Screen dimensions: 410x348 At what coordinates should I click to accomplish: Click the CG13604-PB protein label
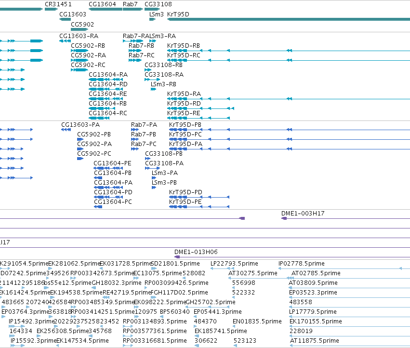coord(113,173)
